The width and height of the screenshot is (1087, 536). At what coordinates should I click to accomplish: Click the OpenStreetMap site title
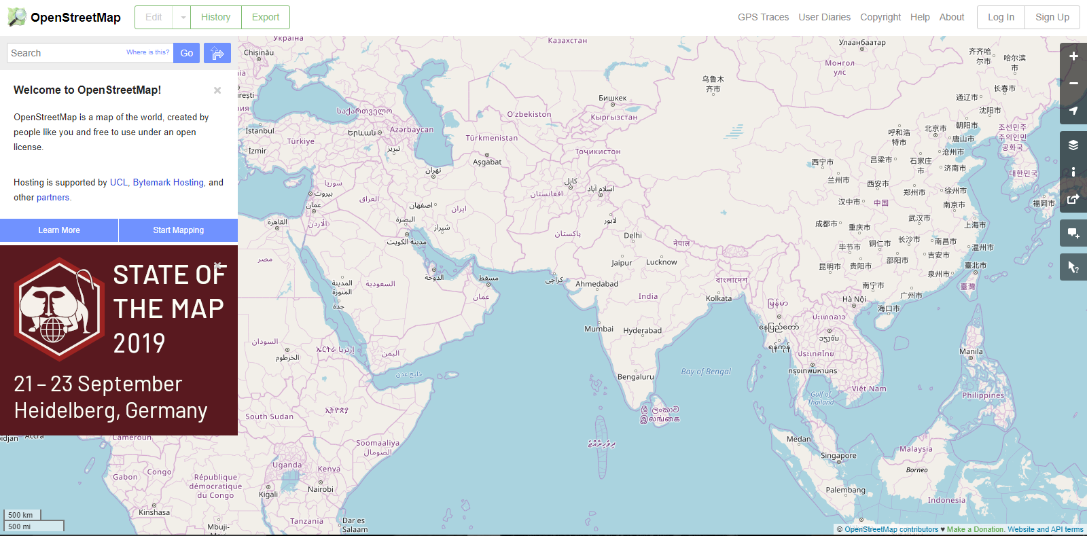click(75, 18)
